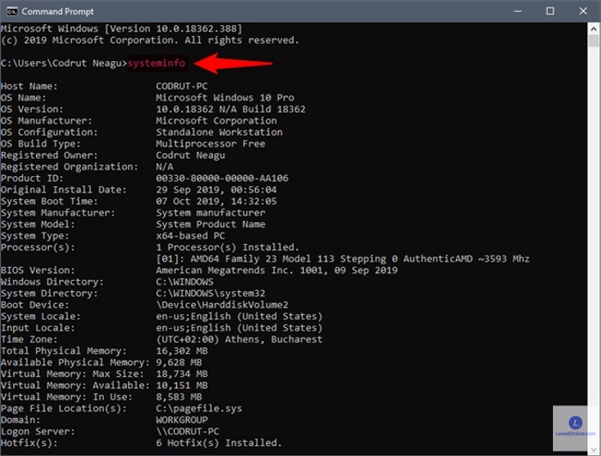The height and width of the screenshot is (456, 601).
Task: Click available physical memory '9,628 MB'
Action: (x=179, y=362)
